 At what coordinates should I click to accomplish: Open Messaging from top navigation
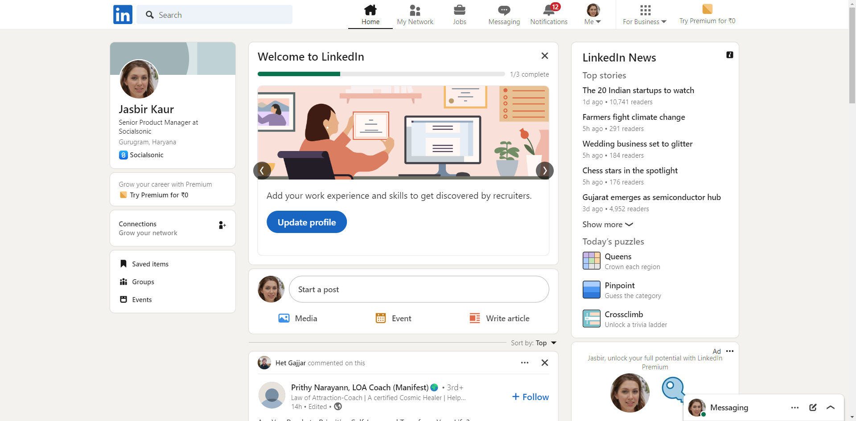pos(504,15)
